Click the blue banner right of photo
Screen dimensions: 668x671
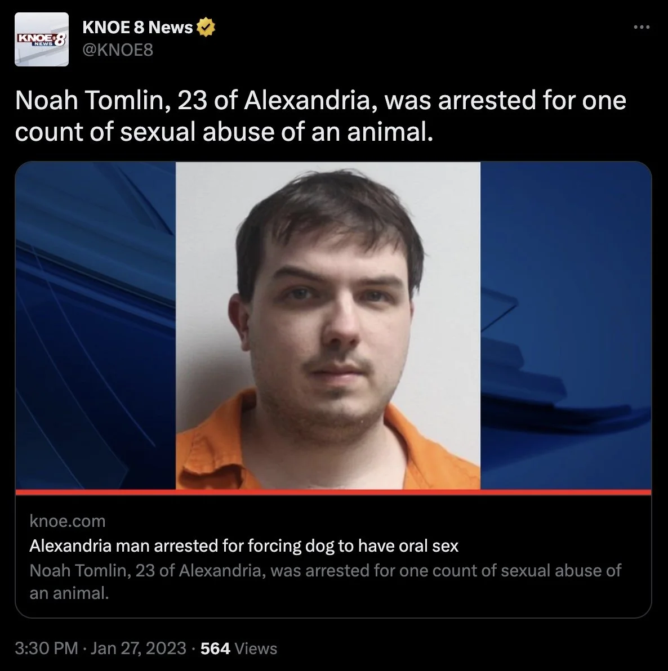565,325
